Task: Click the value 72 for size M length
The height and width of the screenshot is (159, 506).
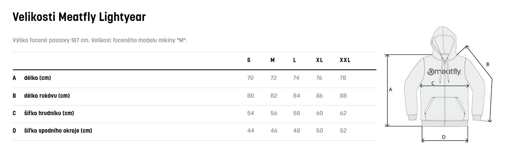Action: coord(274,78)
